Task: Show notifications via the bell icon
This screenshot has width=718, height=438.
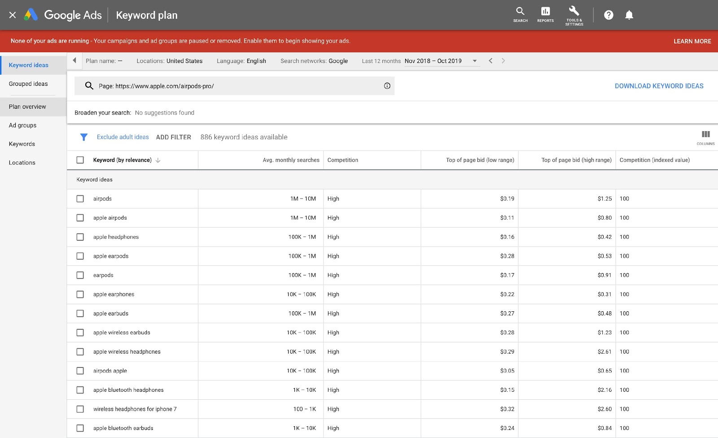Action: [629, 15]
